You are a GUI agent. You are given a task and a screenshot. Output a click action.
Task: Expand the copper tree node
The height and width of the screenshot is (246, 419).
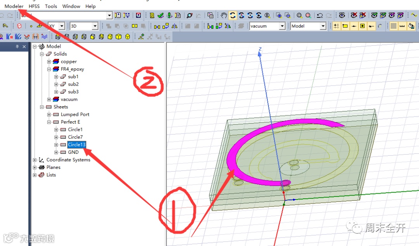point(49,62)
